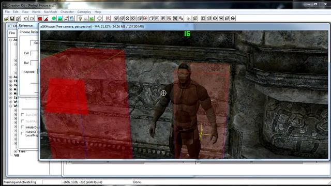This screenshot has height=186, width=331.
Task: Open the Help menu
Action: (98, 12)
